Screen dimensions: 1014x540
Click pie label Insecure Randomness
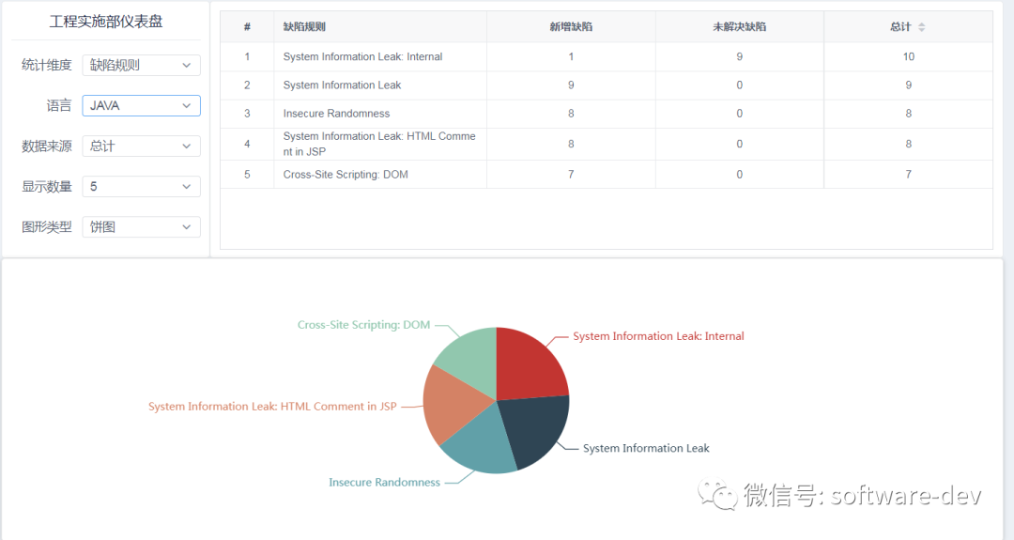click(384, 483)
